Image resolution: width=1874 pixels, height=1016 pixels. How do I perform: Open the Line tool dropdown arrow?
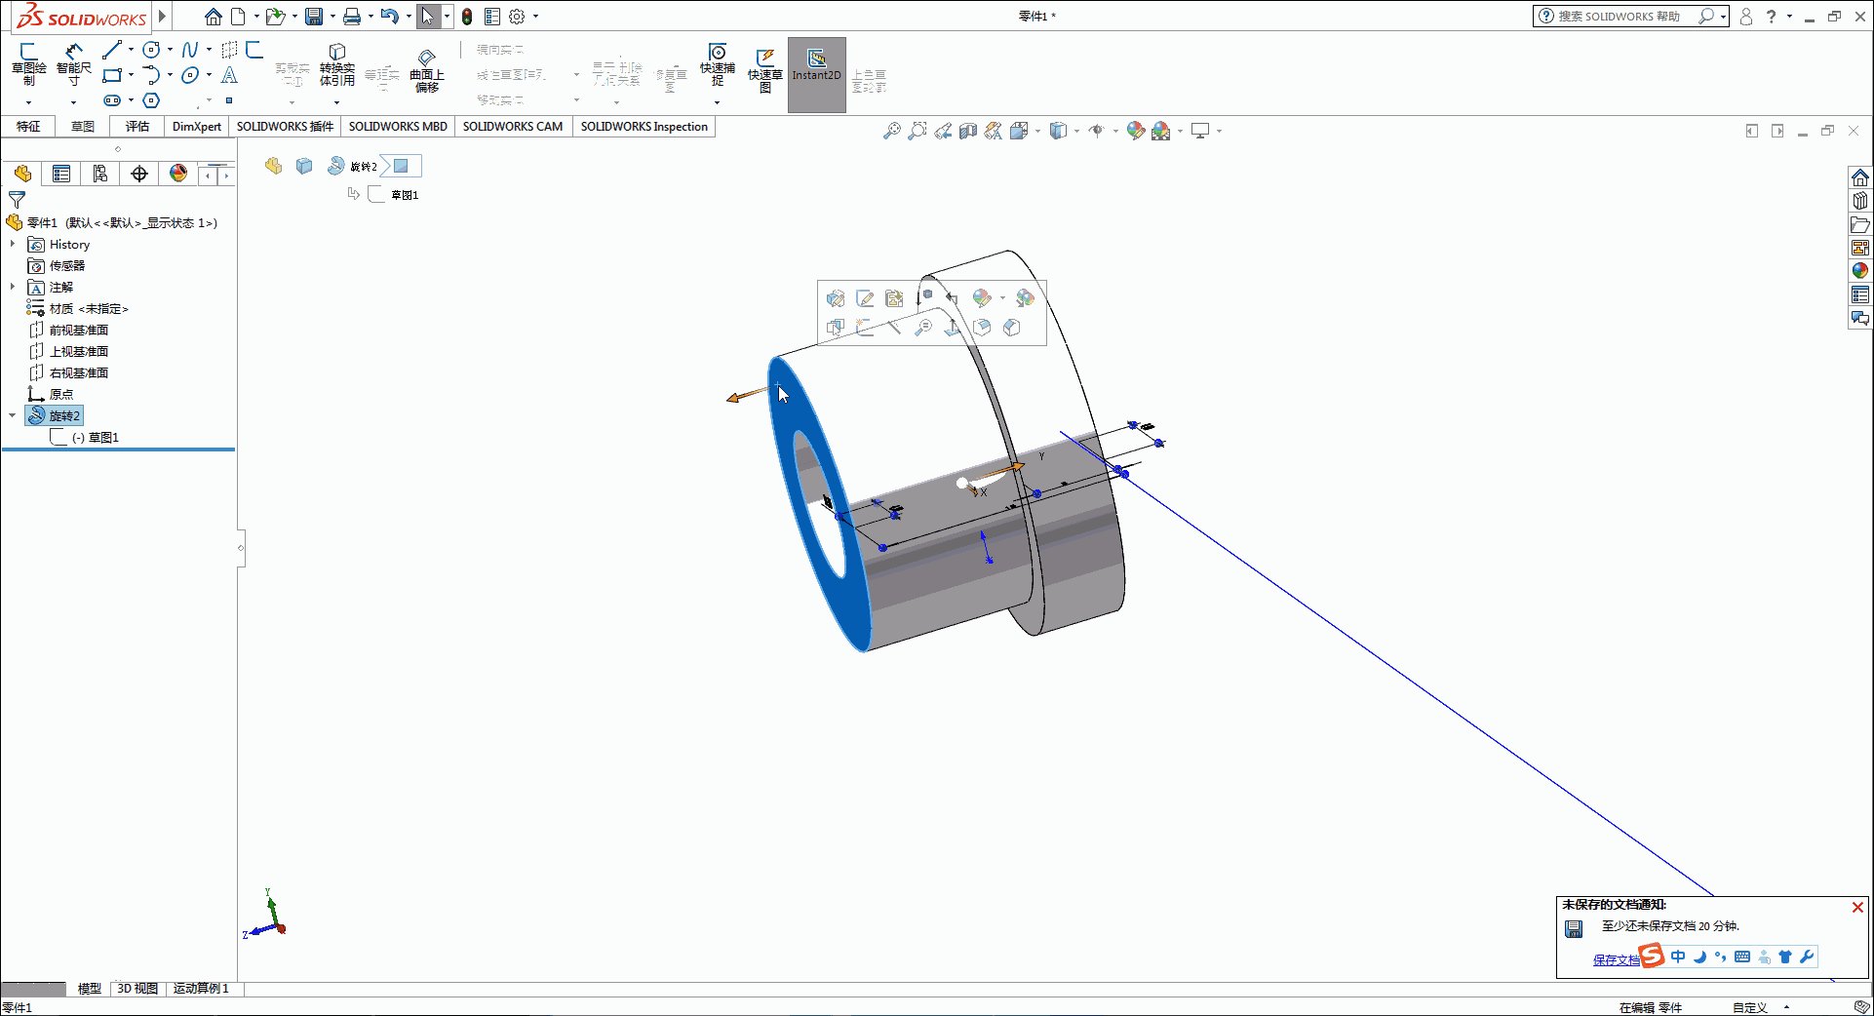(131, 50)
